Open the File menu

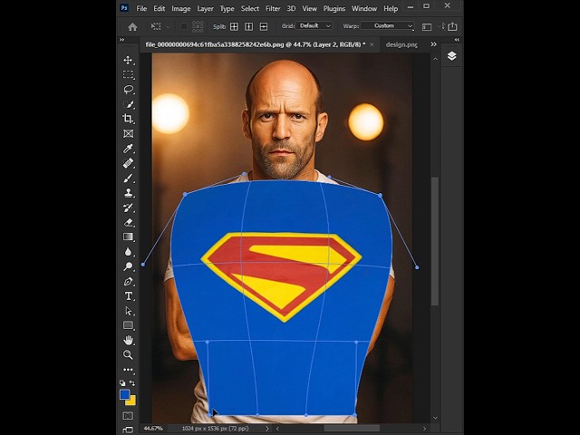141,8
